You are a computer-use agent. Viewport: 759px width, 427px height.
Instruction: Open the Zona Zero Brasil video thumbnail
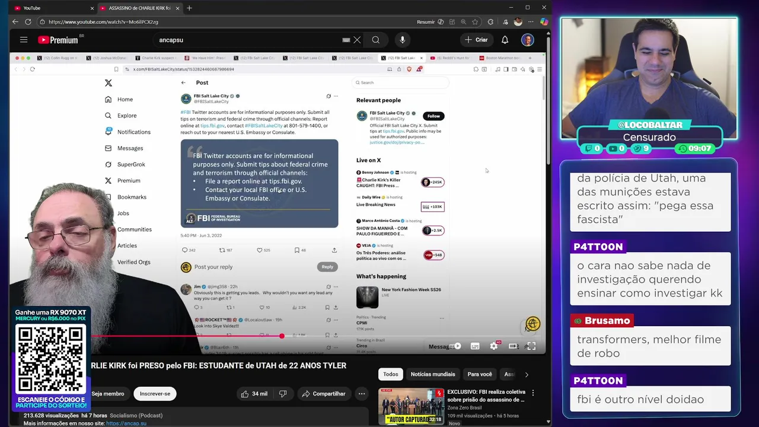(411, 406)
